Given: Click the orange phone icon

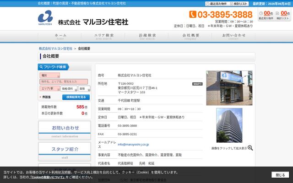Looking at the screenshot, I should click(193, 14).
